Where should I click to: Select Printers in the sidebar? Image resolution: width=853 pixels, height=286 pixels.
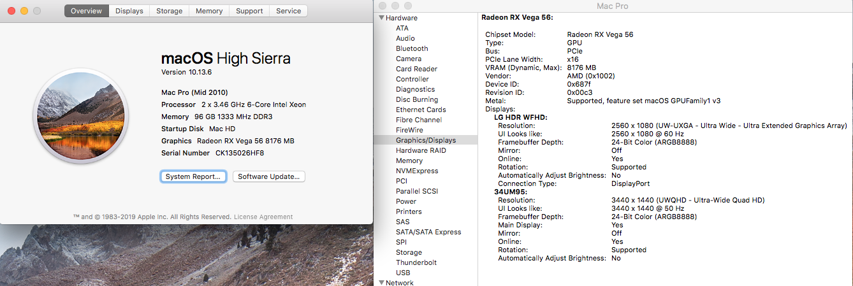(x=409, y=211)
